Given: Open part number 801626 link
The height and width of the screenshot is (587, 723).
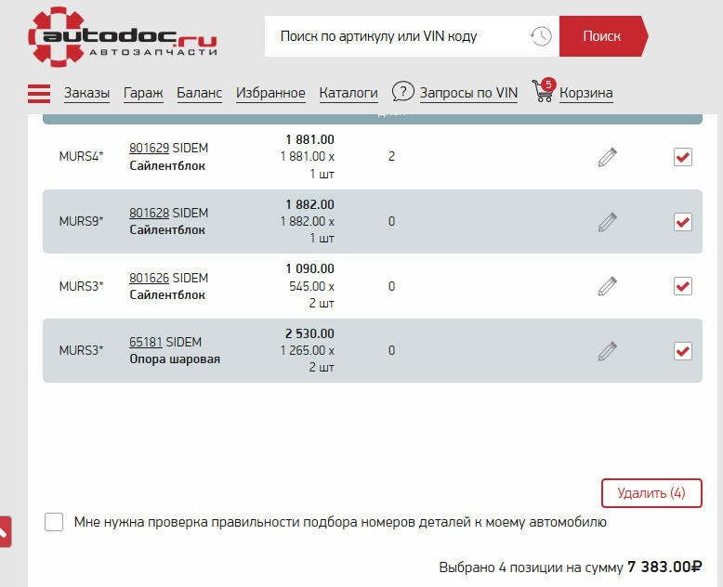Looking at the screenshot, I should coord(149,279).
